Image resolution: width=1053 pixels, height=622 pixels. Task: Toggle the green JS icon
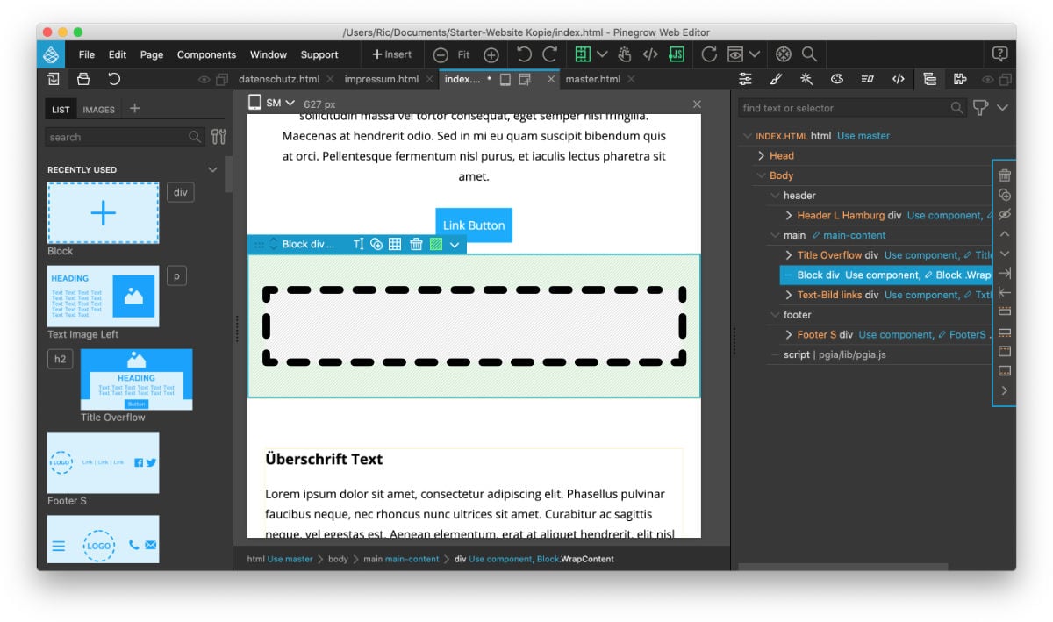(676, 54)
